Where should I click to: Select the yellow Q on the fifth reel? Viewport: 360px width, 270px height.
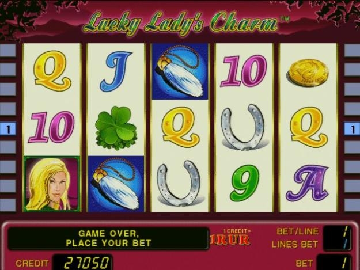(x=308, y=128)
